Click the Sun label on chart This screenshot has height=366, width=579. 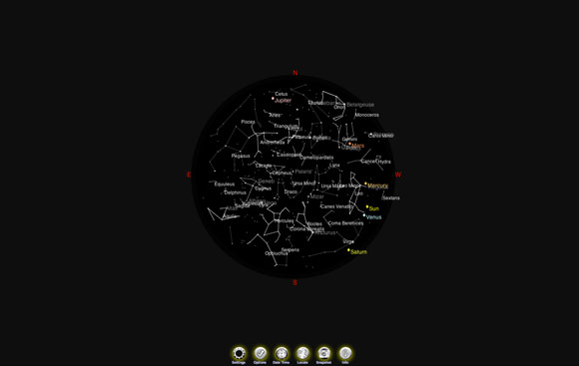(x=374, y=208)
